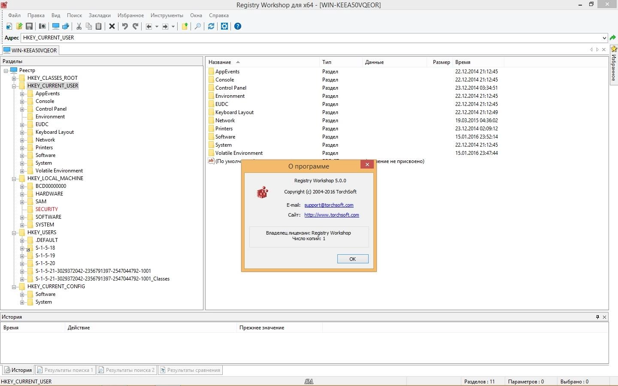
Task: Click the Paste clipboard icon
Action: pyautogui.click(x=98, y=26)
